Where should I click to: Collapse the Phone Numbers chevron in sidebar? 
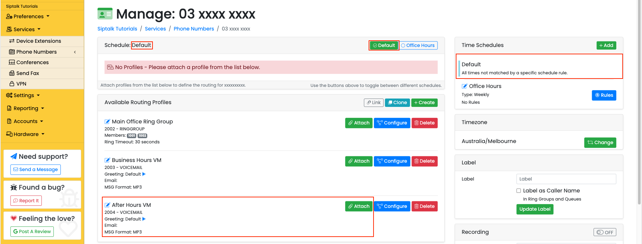click(x=75, y=52)
